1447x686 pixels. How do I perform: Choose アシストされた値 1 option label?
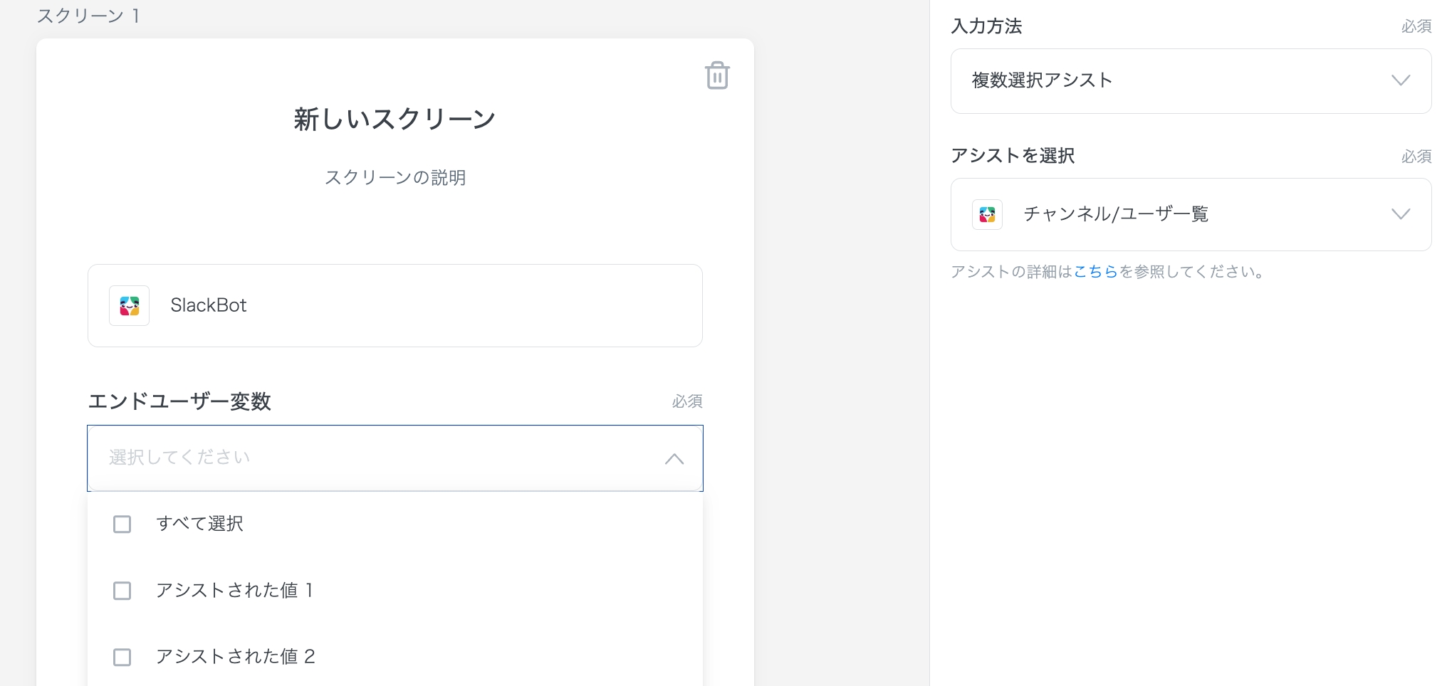click(x=234, y=591)
